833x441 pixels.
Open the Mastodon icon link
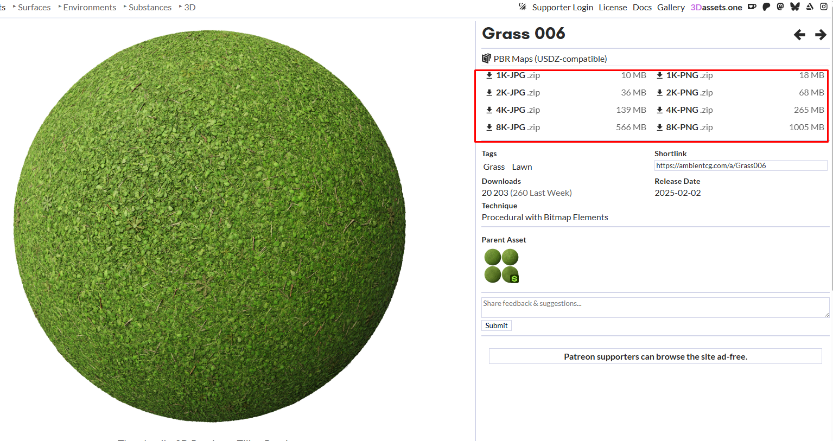click(780, 7)
